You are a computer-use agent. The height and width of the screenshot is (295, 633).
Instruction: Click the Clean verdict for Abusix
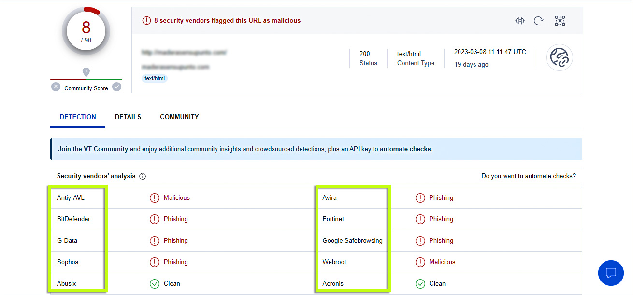click(172, 283)
